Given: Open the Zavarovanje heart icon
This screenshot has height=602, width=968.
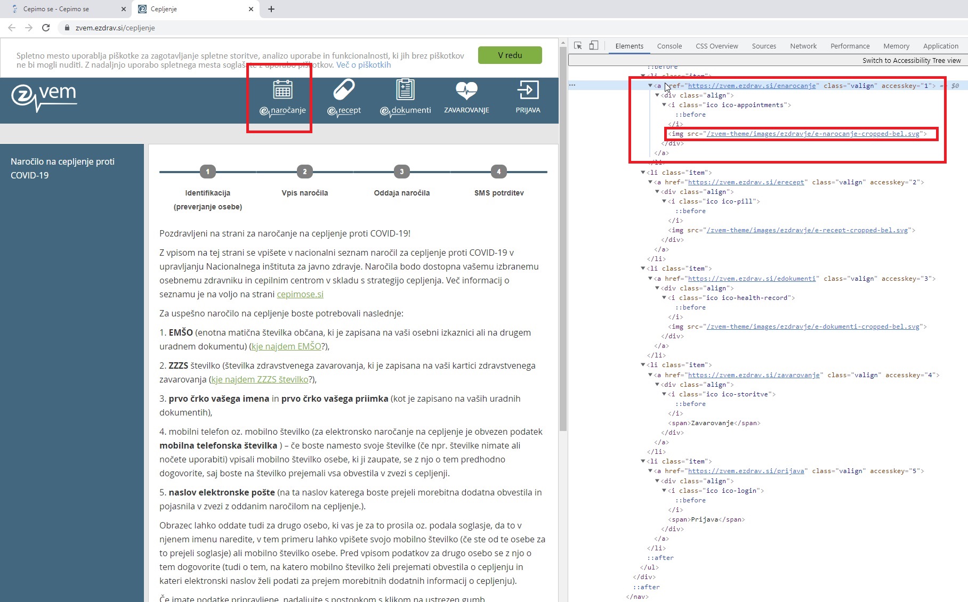Looking at the screenshot, I should (466, 90).
